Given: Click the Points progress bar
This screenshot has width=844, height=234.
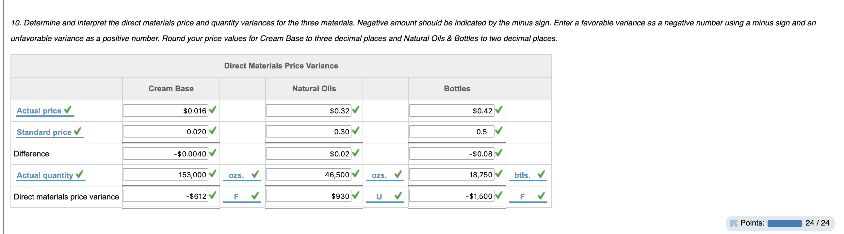Looking at the screenshot, I should pos(784,224).
